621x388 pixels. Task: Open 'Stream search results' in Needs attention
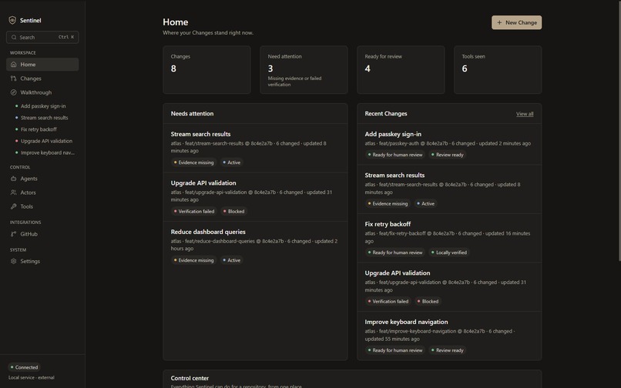pyautogui.click(x=256, y=148)
